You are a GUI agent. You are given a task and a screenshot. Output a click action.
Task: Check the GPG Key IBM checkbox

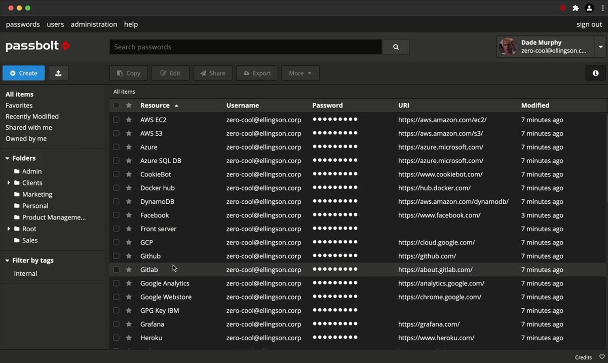click(x=116, y=311)
